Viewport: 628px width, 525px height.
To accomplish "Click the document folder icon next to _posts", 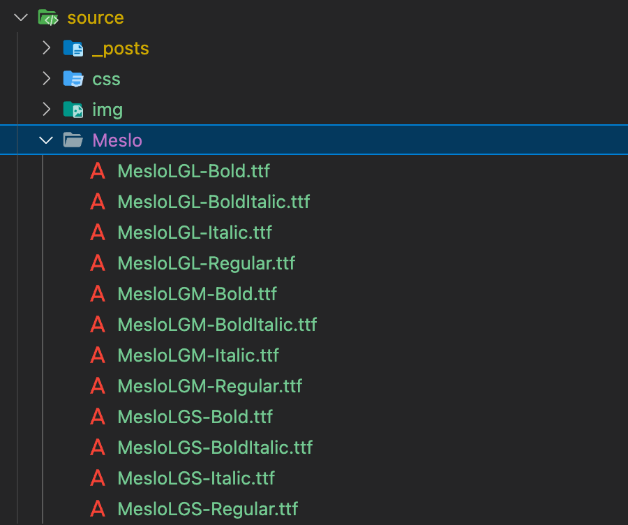I will pos(73,47).
